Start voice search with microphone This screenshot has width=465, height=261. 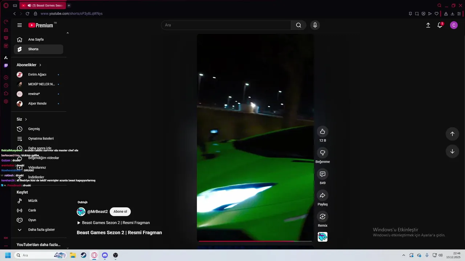click(x=315, y=25)
